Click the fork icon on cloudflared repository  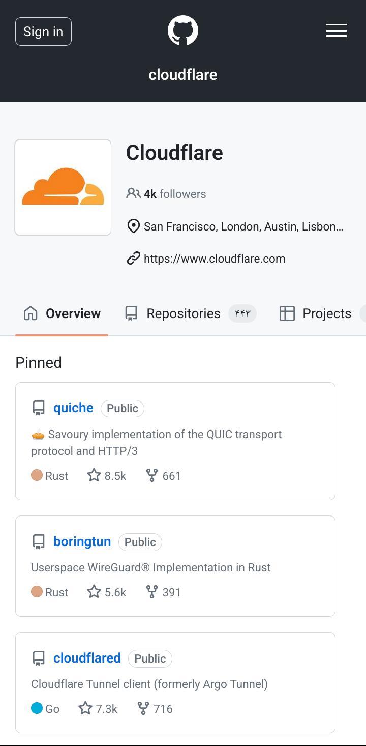click(143, 708)
